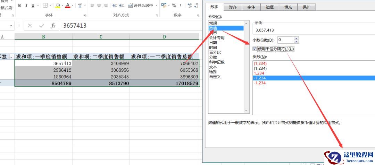Apply percent style number format
375x165 pixels.
point(174,6)
